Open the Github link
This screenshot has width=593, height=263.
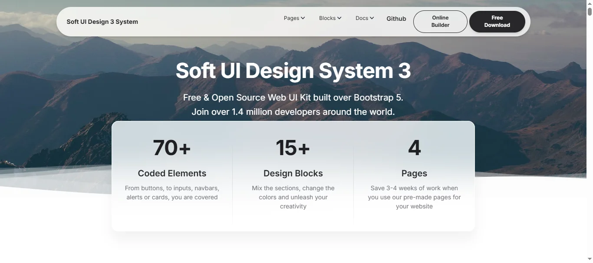[396, 19]
